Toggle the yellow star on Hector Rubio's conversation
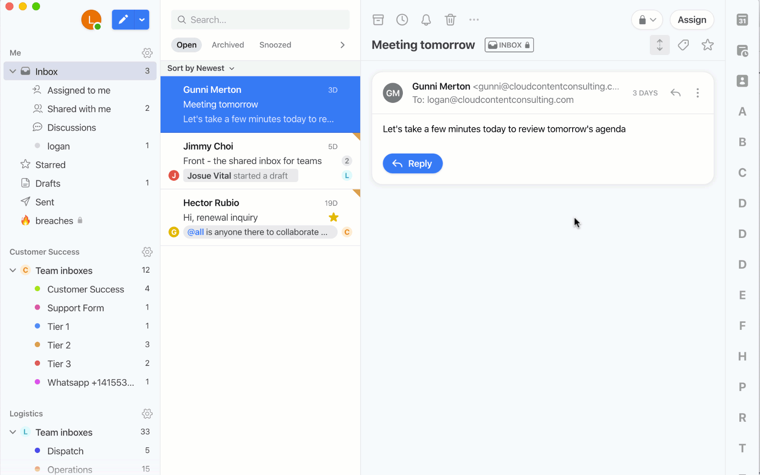Screen dimensions: 760x475 pos(333,217)
